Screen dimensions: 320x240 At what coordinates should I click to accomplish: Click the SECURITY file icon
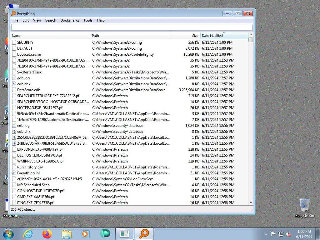(14, 42)
